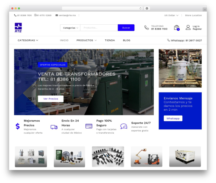This screenshot has width=216, height=183.
Task: Open the oil and accessories category thumbnail
Action: click(70, 157)
